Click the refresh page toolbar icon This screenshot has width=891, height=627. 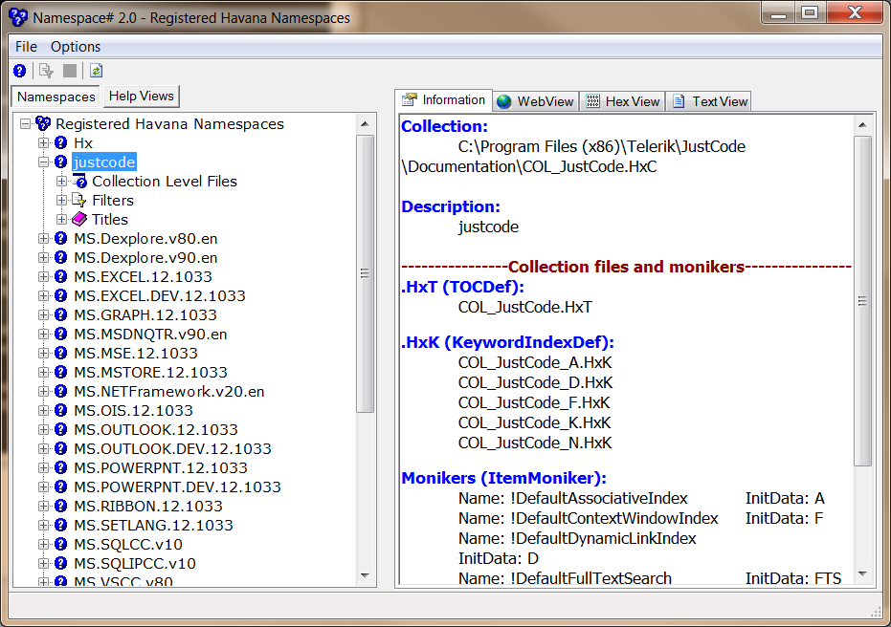tap(96, 71)
